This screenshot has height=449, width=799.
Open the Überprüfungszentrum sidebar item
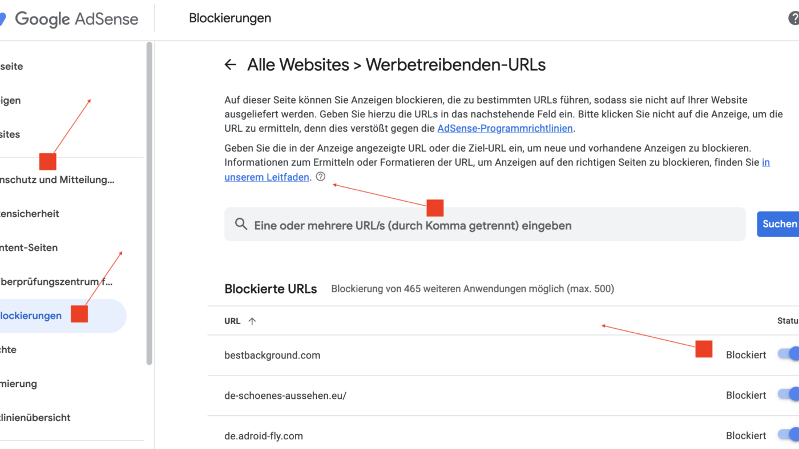57,281
